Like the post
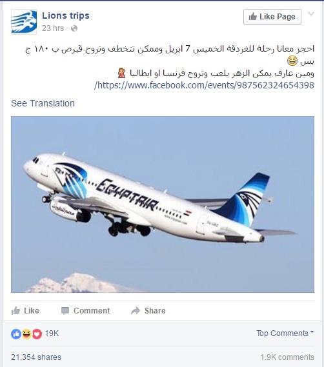This screenshot has width=324, height=367. (x=25, y=311)
